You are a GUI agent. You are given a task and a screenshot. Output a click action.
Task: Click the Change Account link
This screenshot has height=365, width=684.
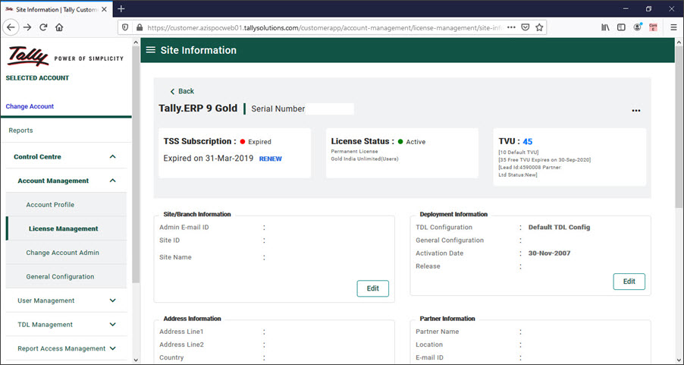(x=30, y=106)
